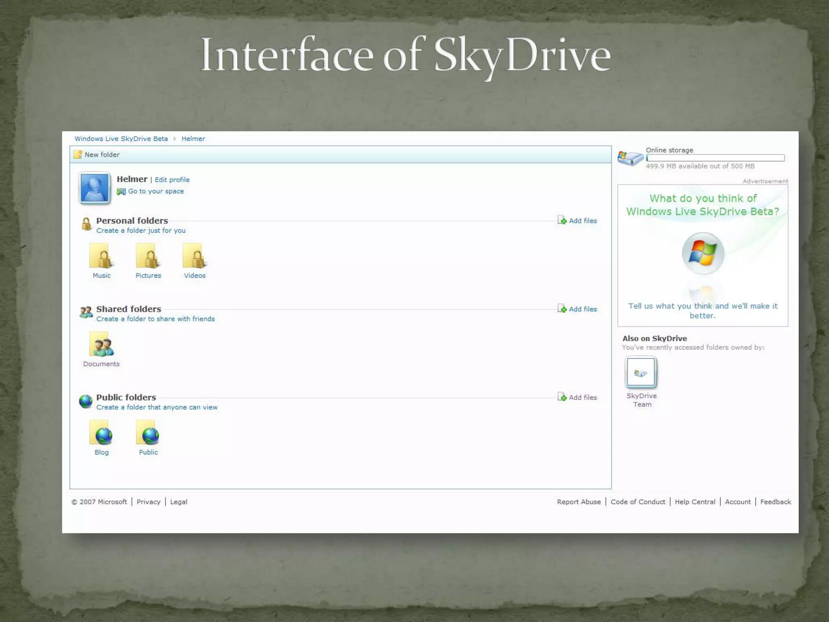Open the Feedback link in footer

[775, 502]
